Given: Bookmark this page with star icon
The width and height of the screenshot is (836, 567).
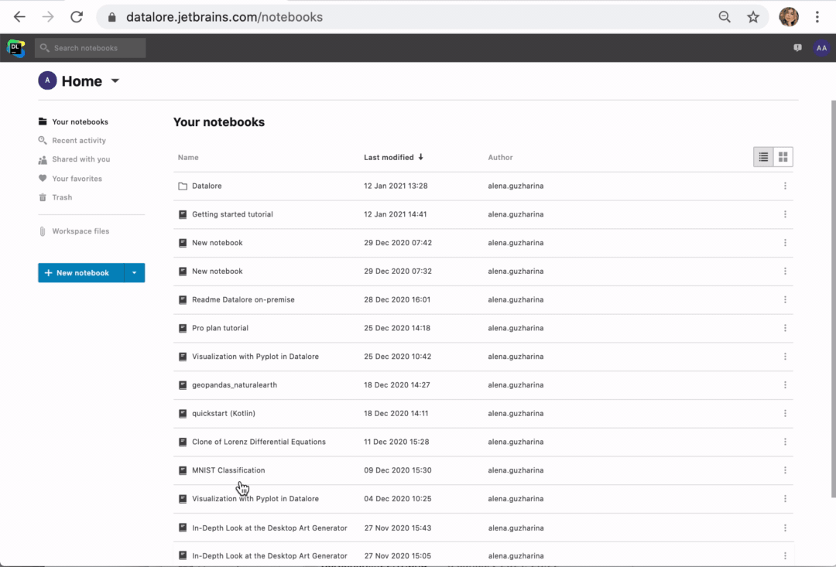Looking at the screenshot, I should (753, 17).
